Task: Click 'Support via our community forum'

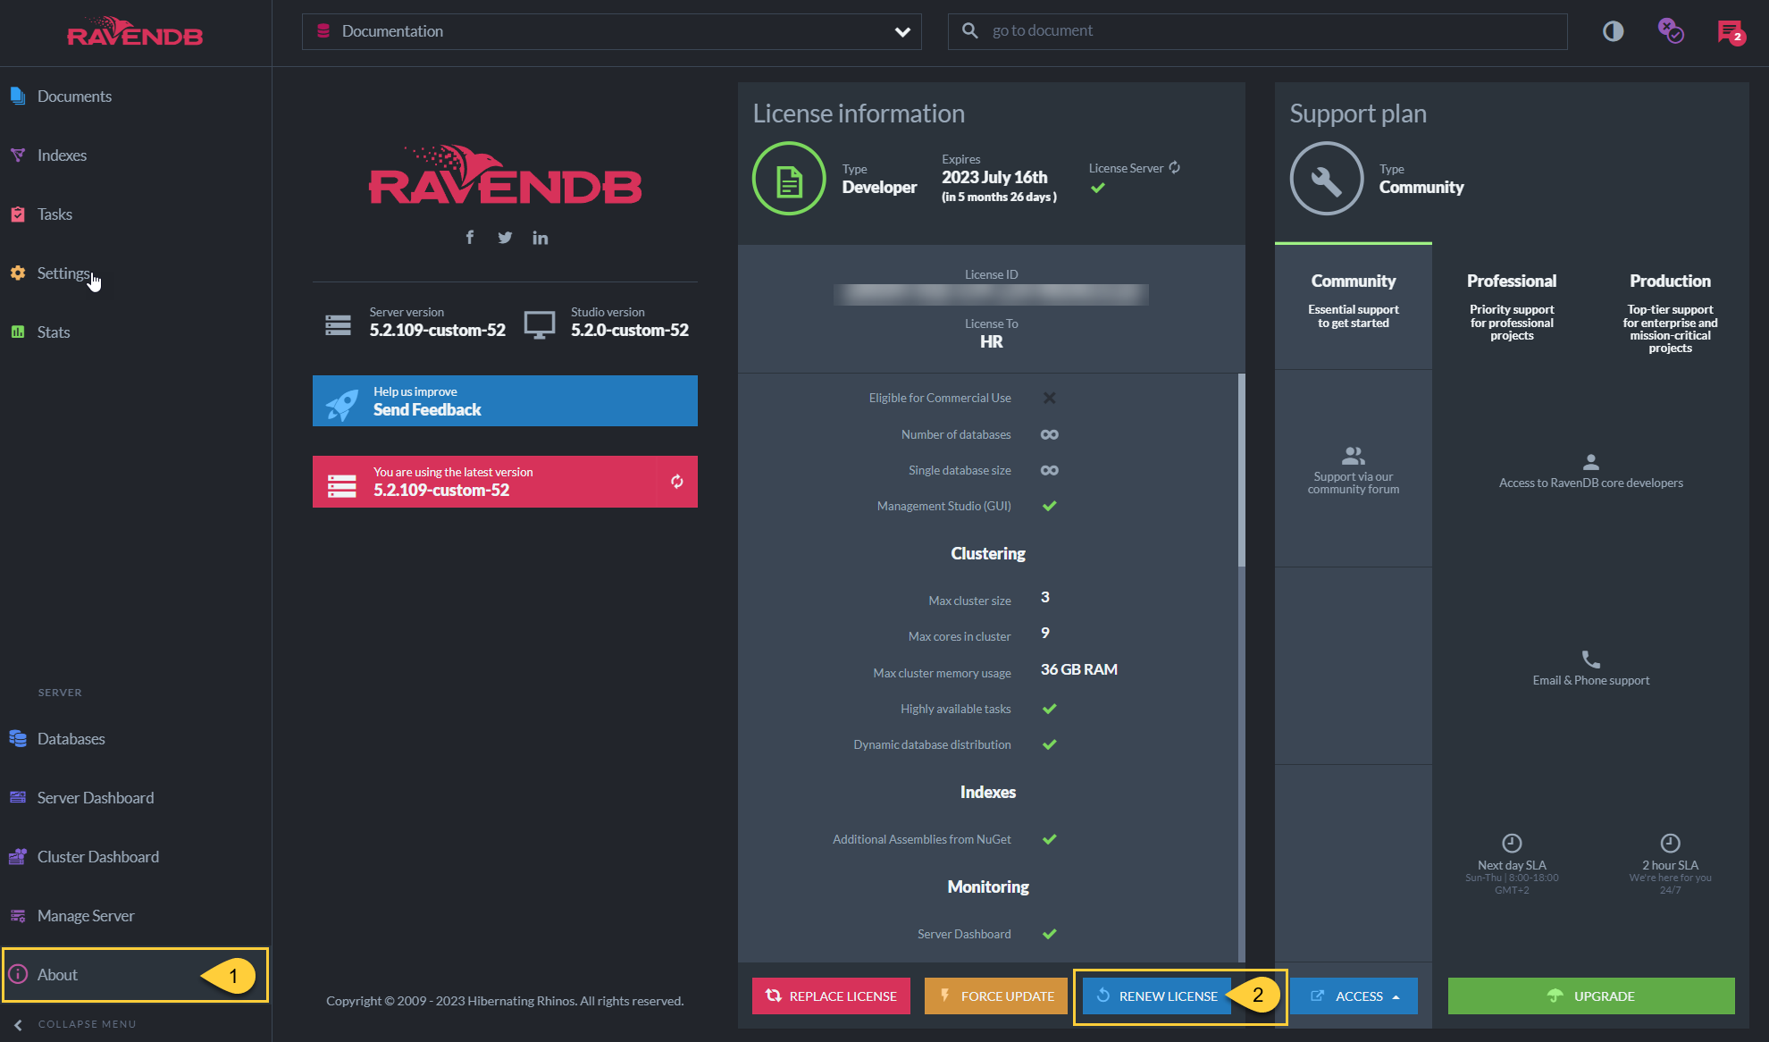Action: [1354, 483]
